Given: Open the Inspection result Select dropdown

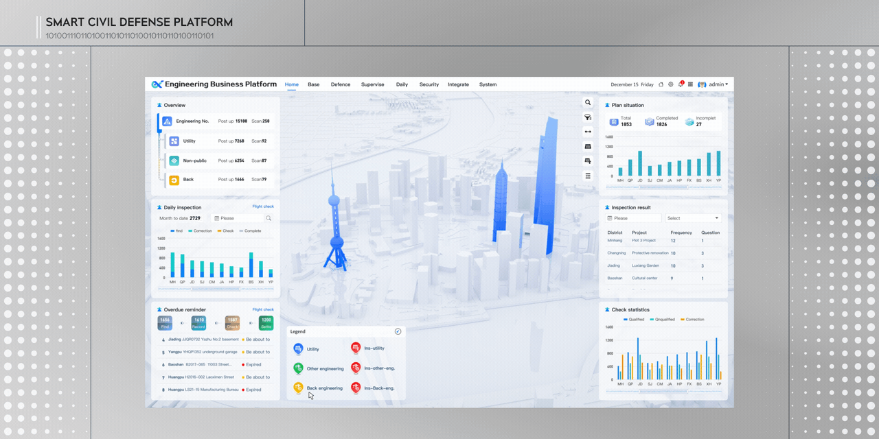Looking at the screenshot, I should tap(693, 218).
